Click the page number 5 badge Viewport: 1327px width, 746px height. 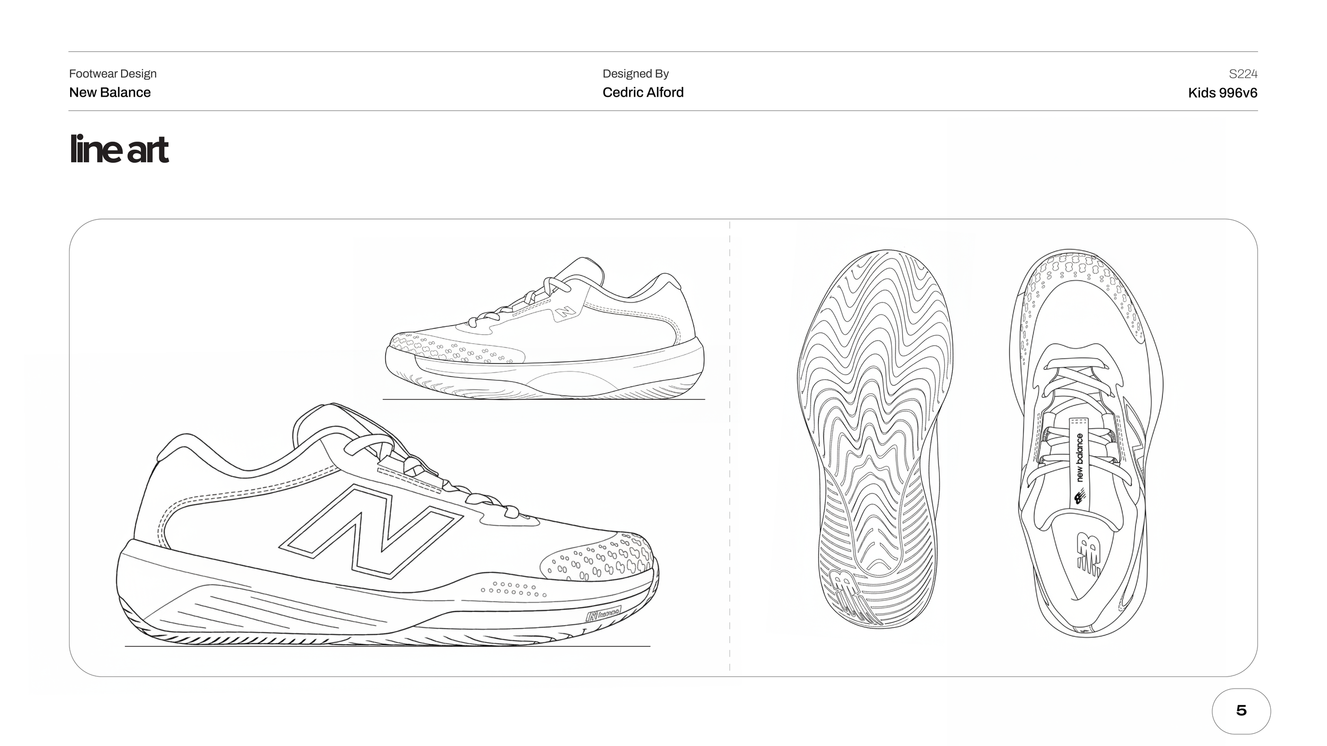coord(1240,711)
